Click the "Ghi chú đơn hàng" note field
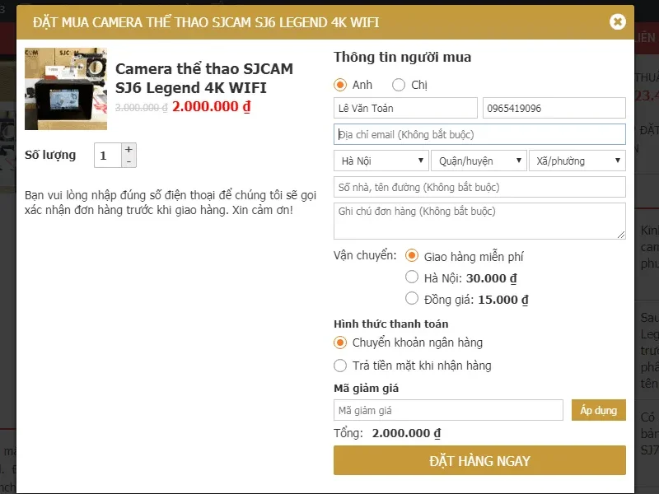This screenshot has height=494, width=659. point(479,219)
